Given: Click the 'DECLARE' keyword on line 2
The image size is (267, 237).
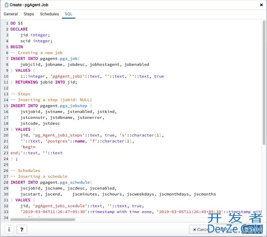Looking at the screenshot, I should (19, 29).
